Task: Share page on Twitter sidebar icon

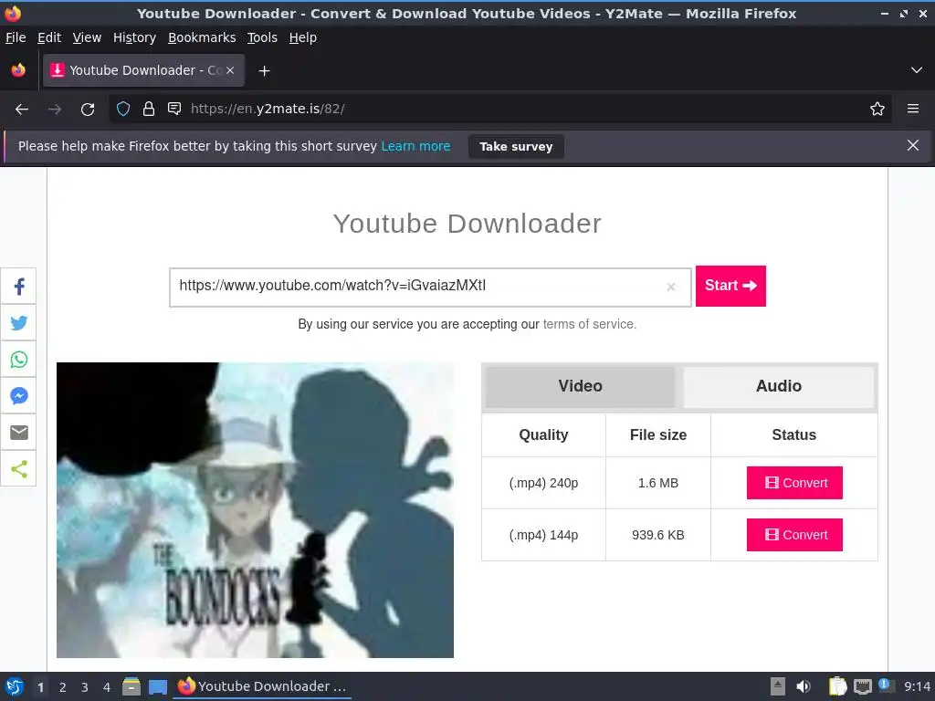Action: (18, 323)
